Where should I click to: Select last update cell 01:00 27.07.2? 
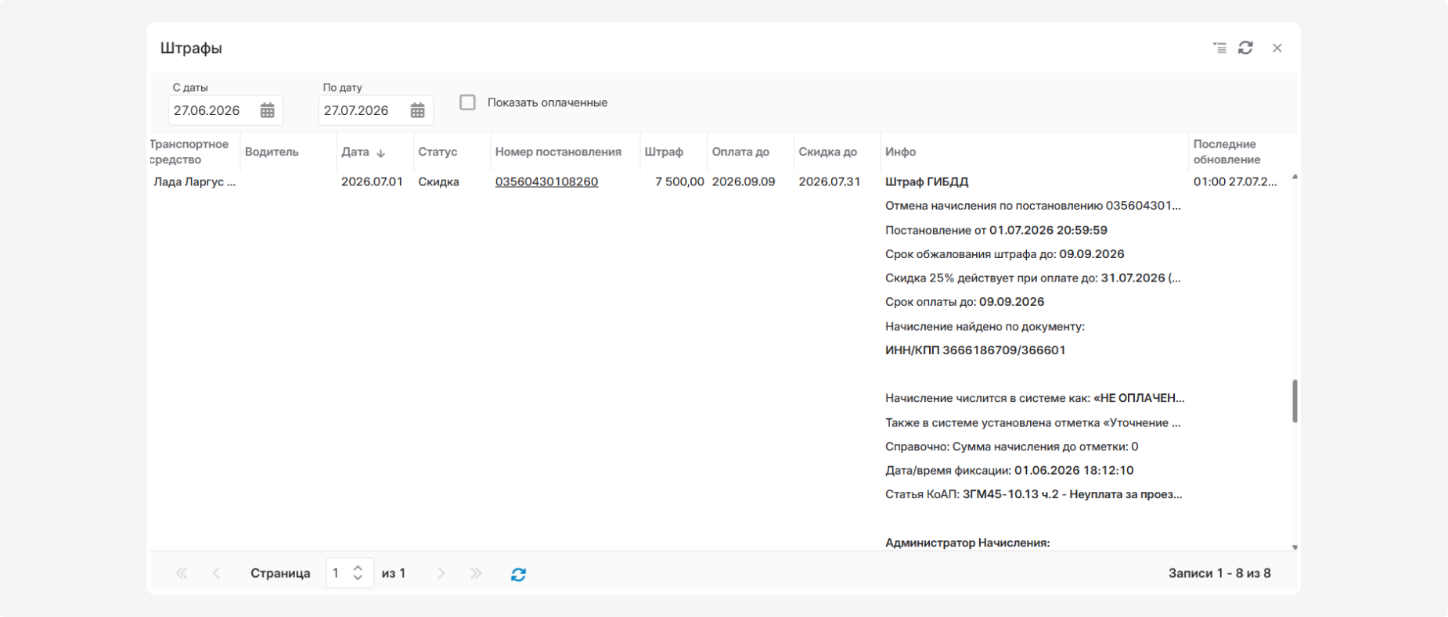[x=1235, y=181]
